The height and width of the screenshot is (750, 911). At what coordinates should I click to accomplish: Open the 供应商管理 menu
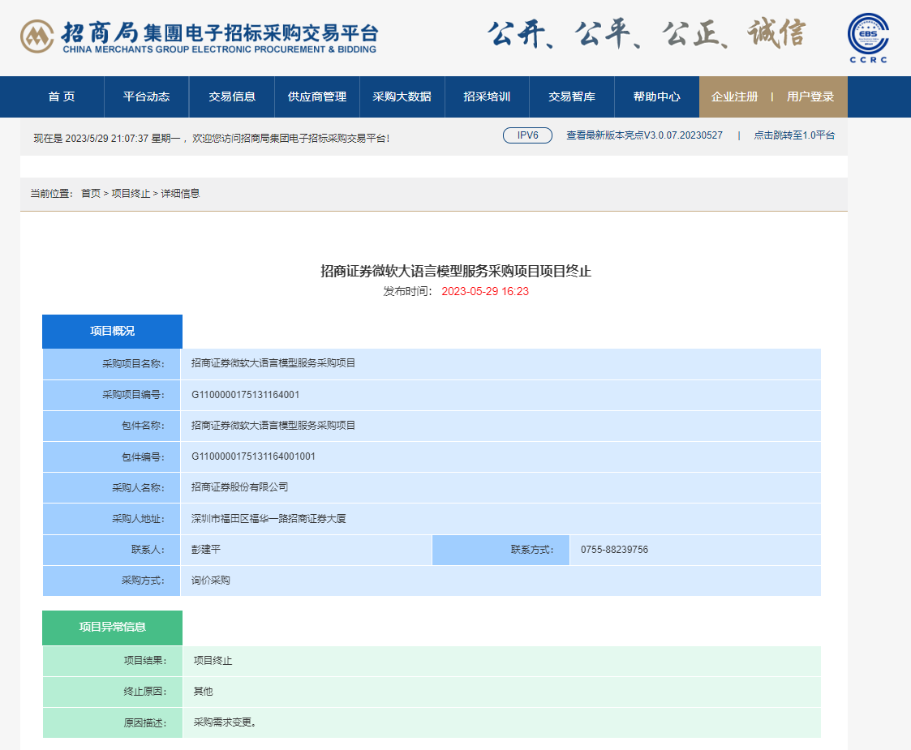pos(316,96)
